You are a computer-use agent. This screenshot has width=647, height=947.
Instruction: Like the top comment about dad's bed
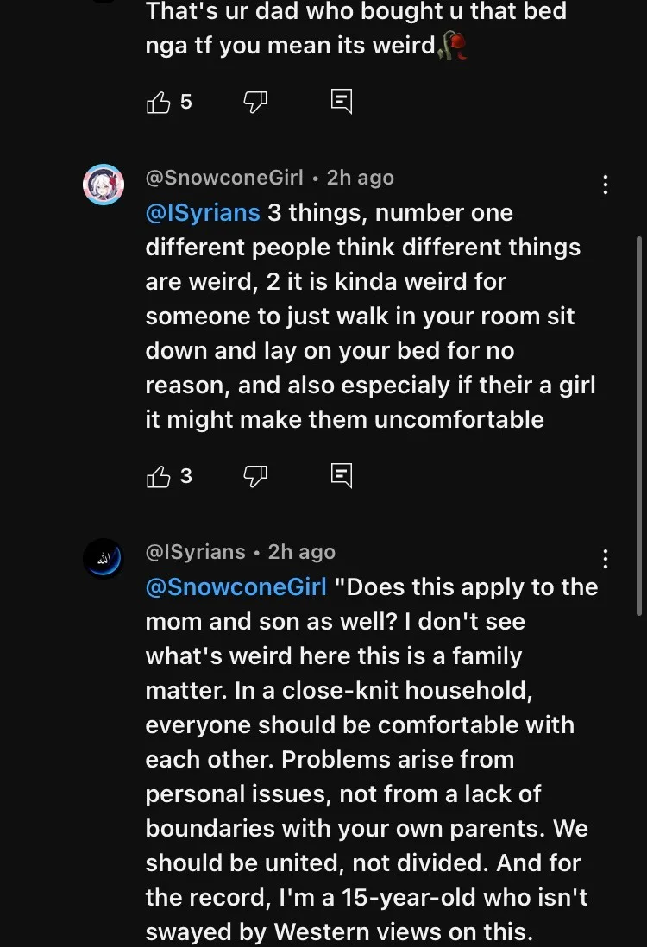click(159, 103)
